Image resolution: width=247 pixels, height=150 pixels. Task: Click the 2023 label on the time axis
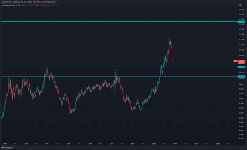[175, 144]
